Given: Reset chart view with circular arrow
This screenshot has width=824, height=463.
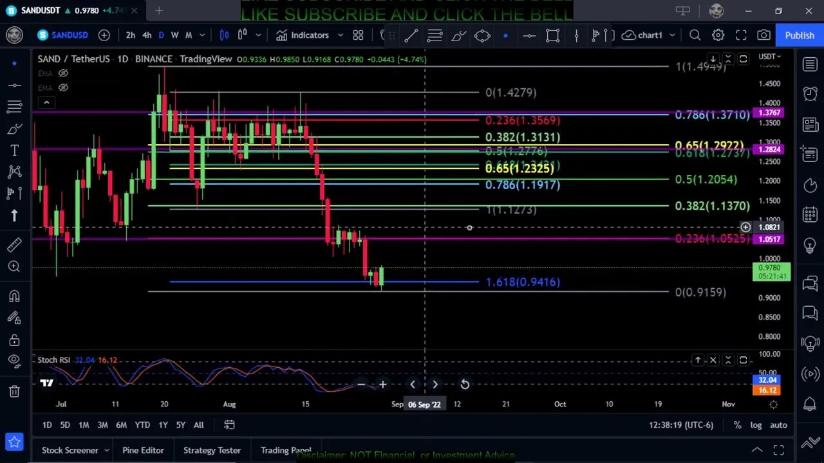Looking at the screenshot, I should click(x=465, y=385).
